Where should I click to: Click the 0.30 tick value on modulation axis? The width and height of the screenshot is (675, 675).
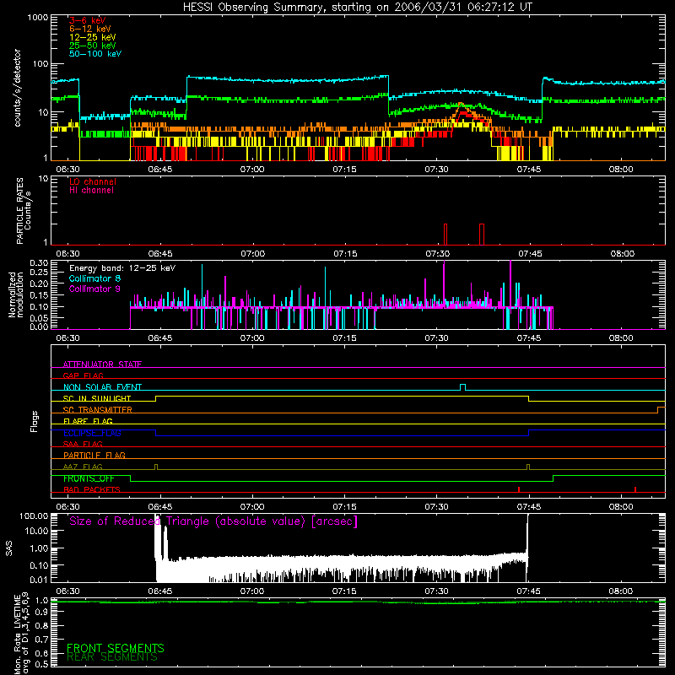pos(39,262)
